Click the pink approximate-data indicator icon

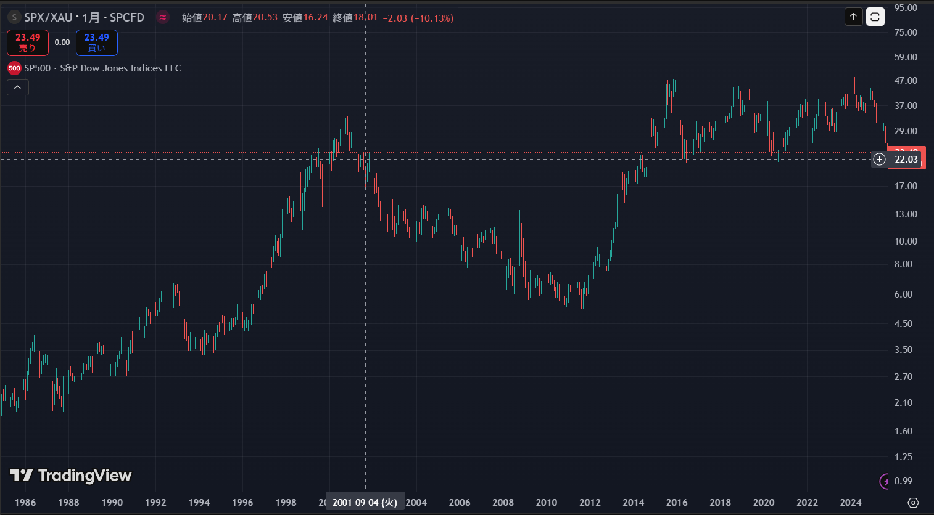(163, 17)
